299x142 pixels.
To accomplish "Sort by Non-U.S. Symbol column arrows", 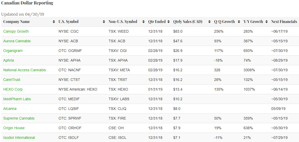I will [x=143, y=22].
